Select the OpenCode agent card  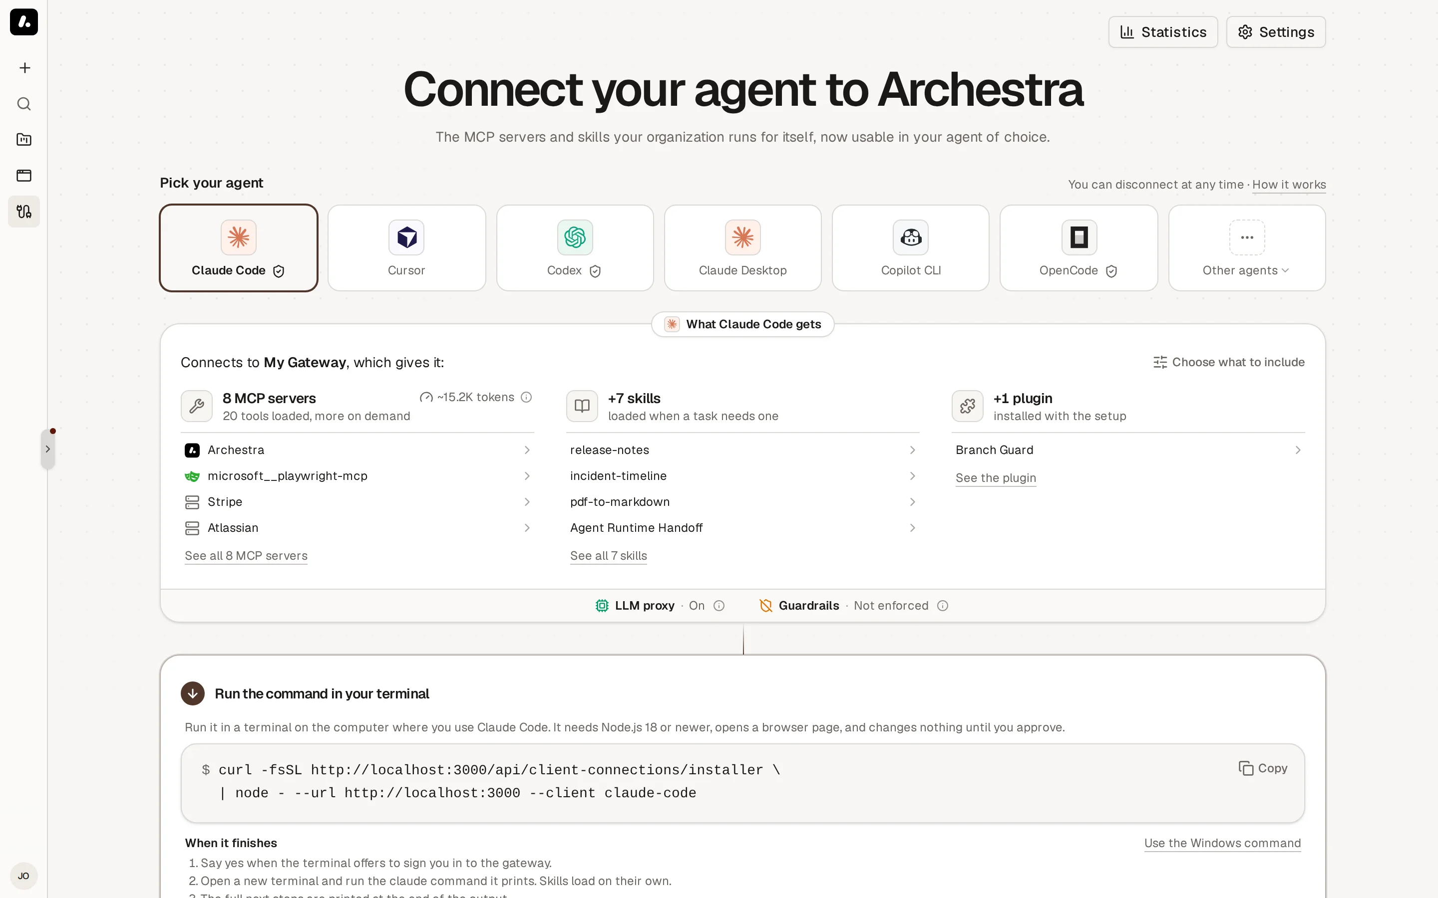pos(1078,247)
